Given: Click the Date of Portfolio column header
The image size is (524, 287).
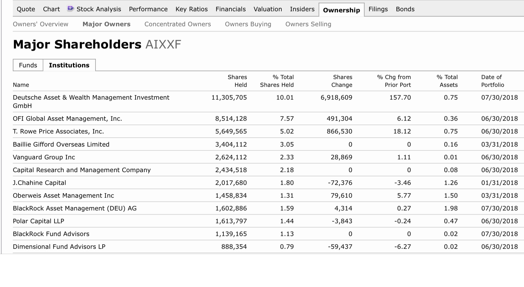Looking at the screenshot, I should point(492,81).
